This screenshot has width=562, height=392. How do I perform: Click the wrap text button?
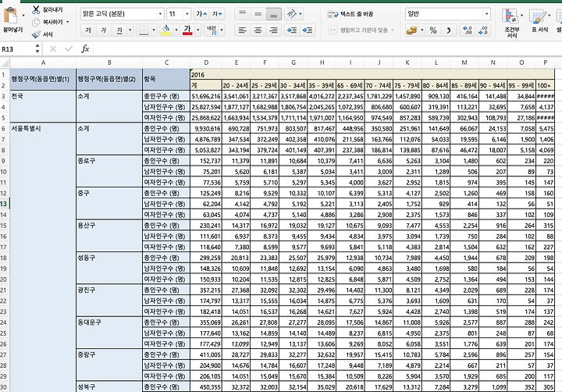(x=350, y=14)
